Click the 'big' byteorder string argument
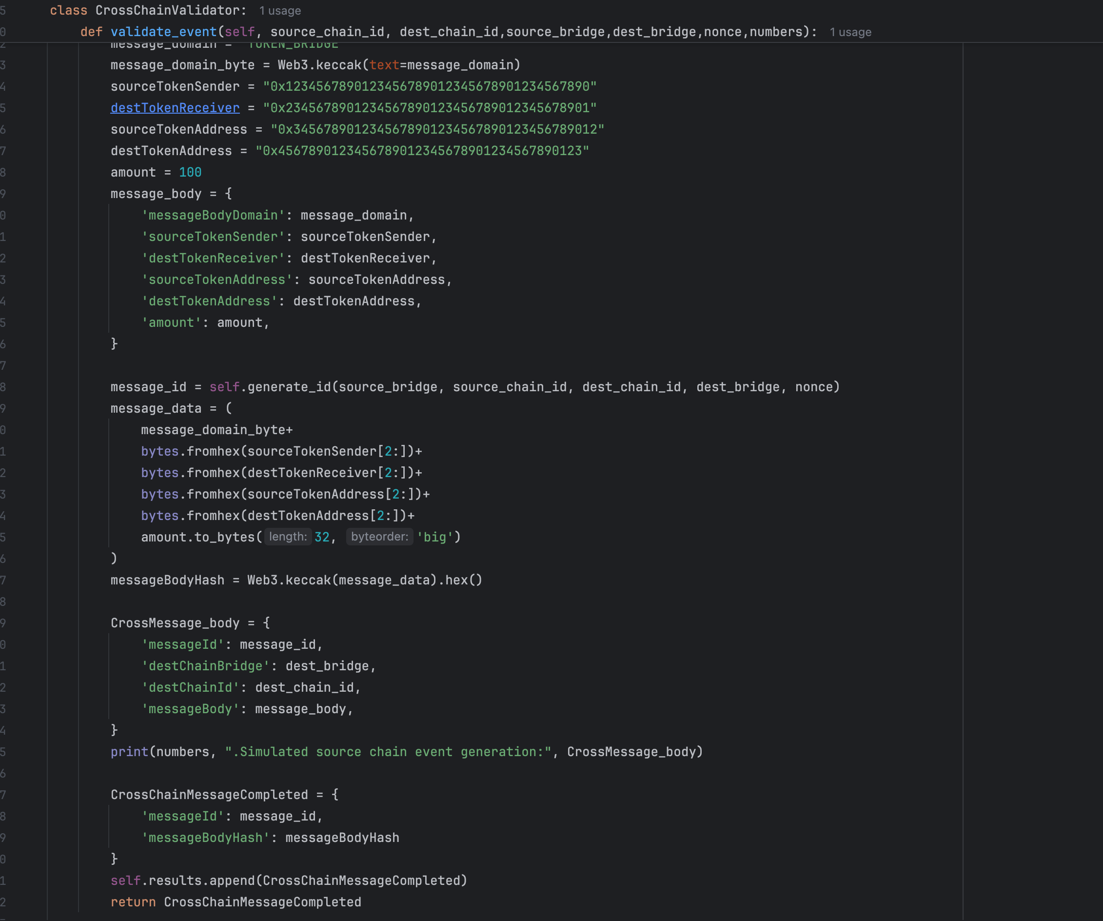This screenshot has width=1103, height=921. 435,537
